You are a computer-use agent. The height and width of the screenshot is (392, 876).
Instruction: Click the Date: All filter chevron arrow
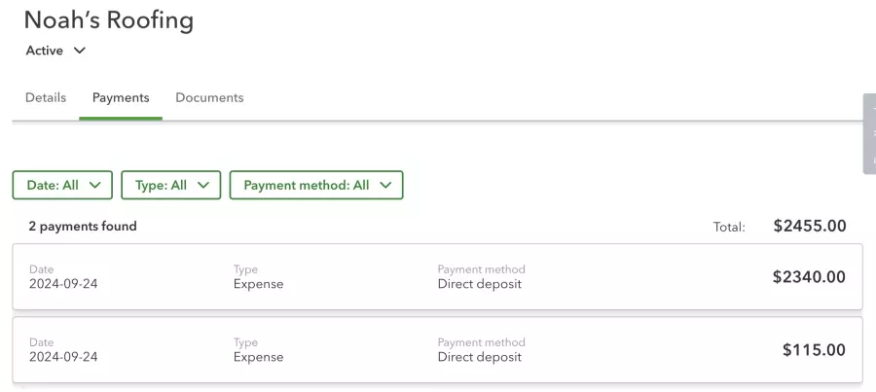(x=95, y=186)
